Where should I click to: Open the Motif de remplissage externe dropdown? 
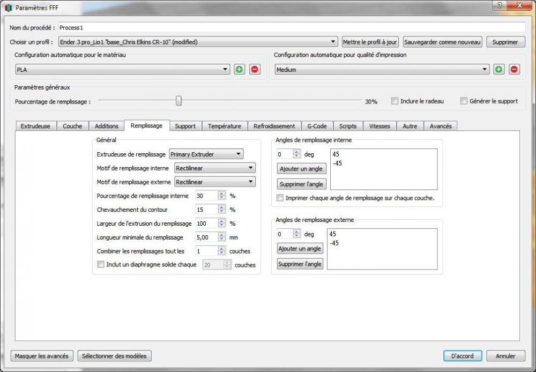point(215,182)
